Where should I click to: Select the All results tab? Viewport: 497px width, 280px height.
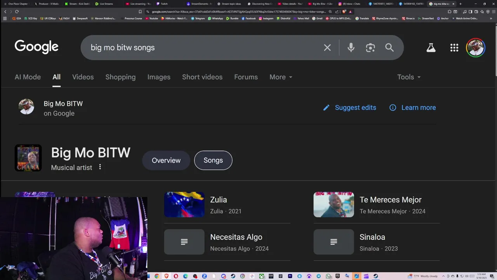tap(57, 77)
